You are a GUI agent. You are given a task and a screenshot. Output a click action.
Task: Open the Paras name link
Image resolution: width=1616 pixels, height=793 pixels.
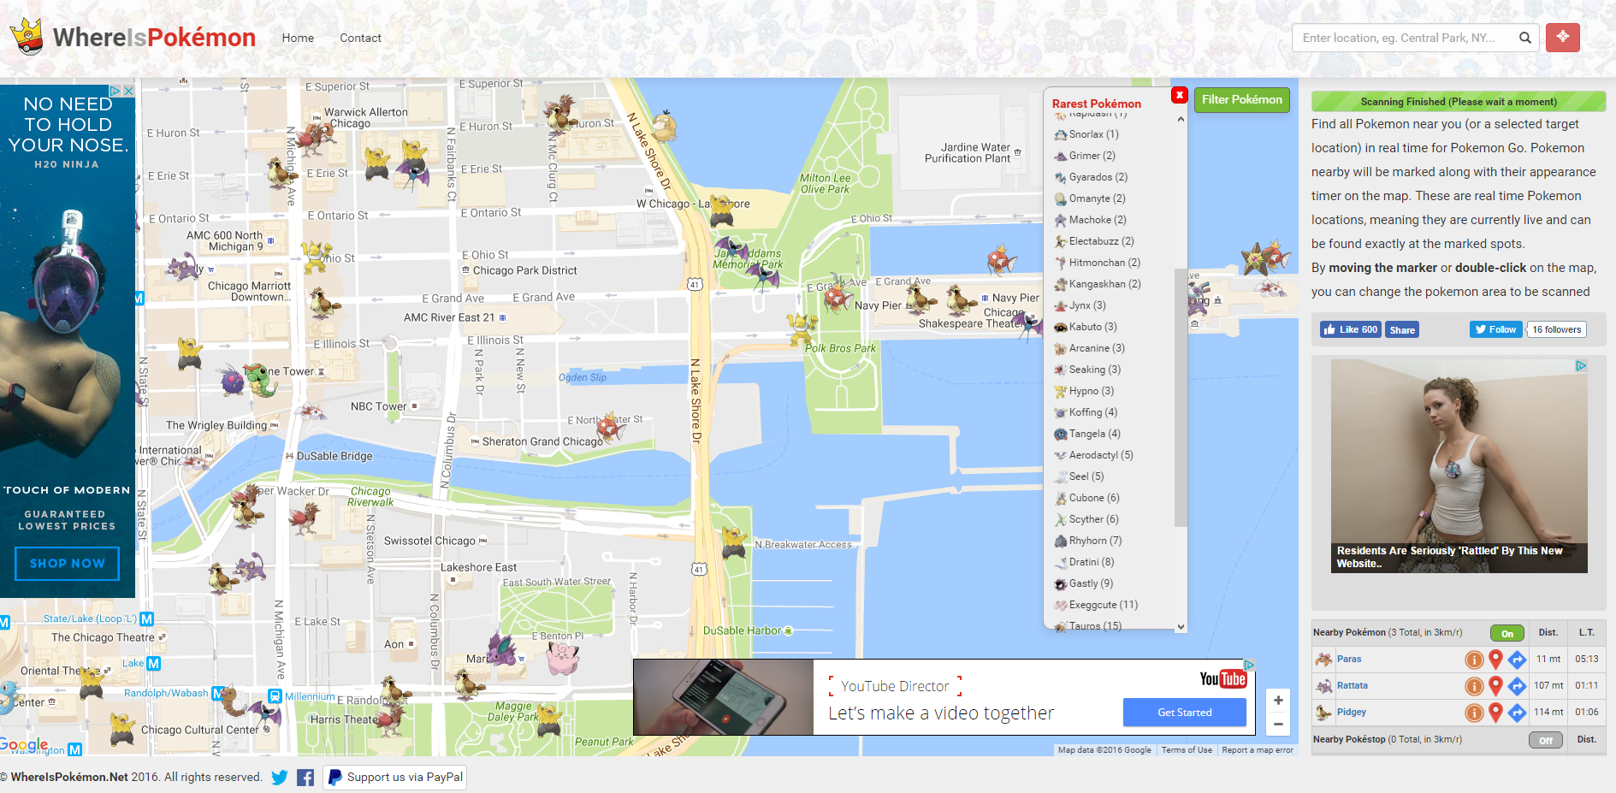pos(1349,660)
